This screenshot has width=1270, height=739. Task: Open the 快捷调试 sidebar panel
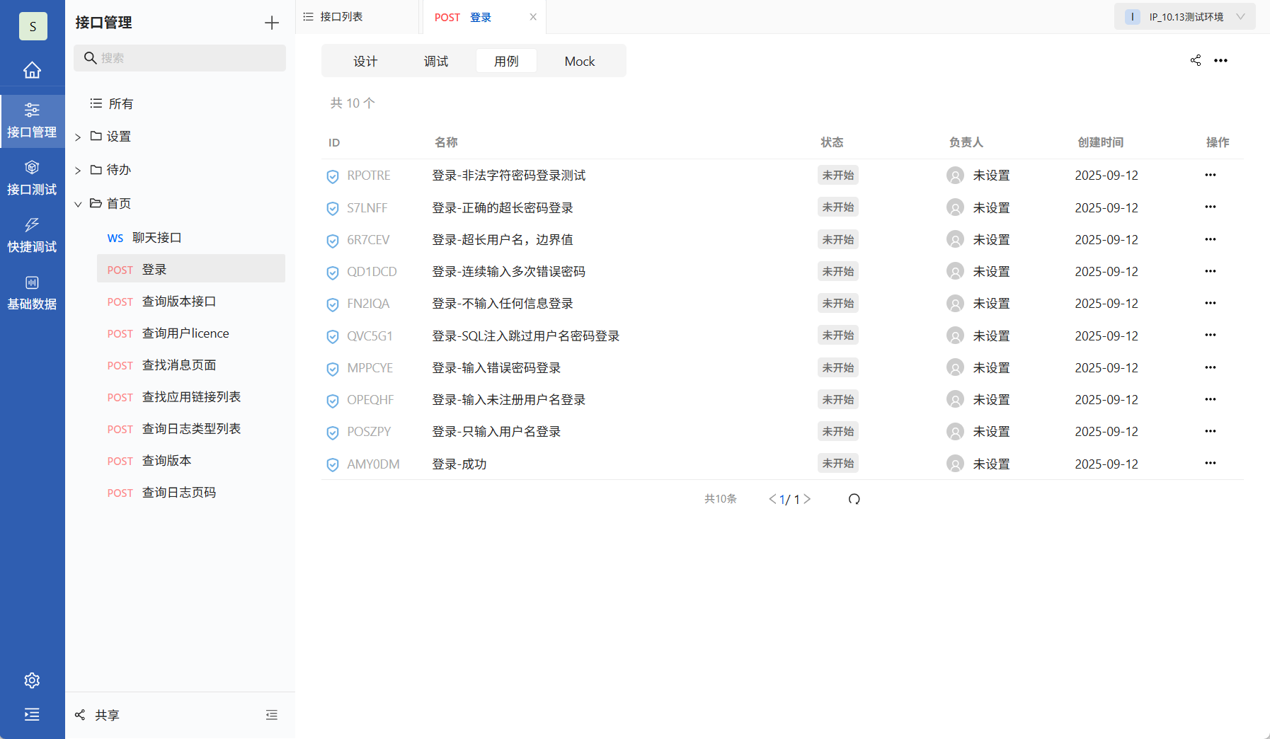(x=32, y=235)
